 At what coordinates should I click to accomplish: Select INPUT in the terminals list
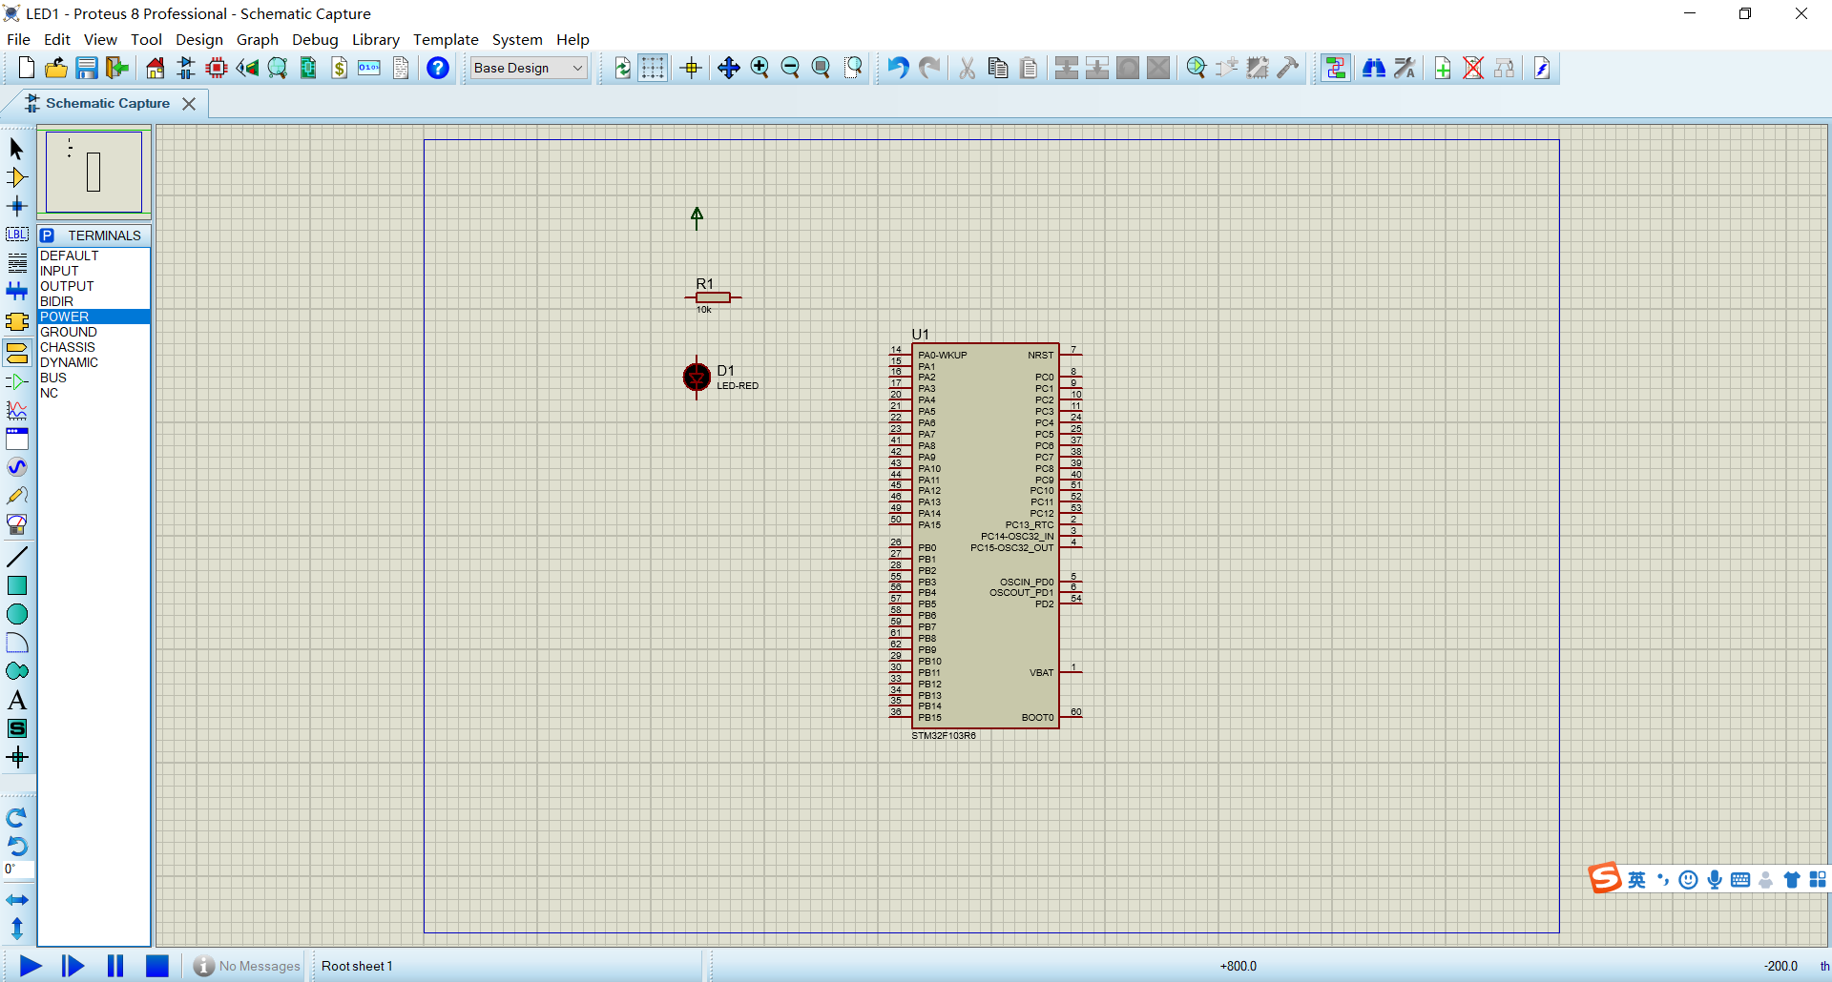[x=94, y=271]
